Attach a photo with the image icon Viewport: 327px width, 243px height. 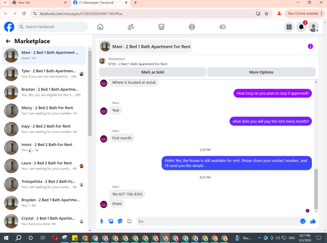(111, 221)
